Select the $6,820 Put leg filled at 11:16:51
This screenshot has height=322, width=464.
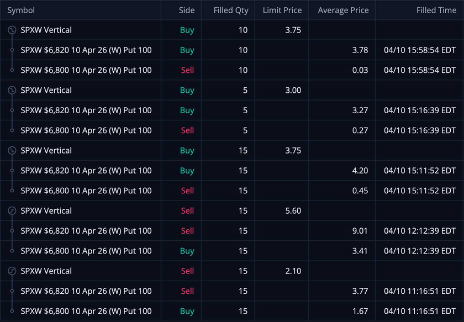(86, 291)
